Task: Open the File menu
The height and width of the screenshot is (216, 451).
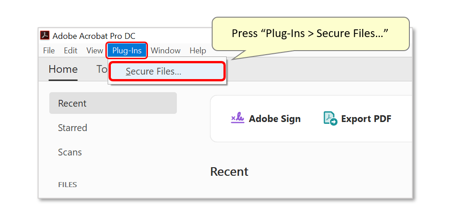Action: [x=49, y=51]
